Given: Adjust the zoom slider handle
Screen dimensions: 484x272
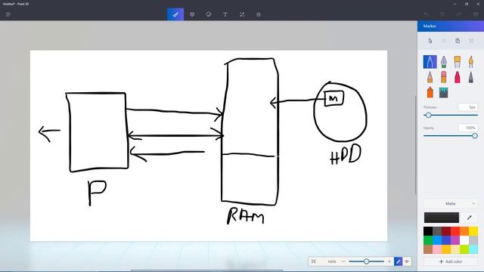Looking at the screenshot, I should tap(366, 261).
